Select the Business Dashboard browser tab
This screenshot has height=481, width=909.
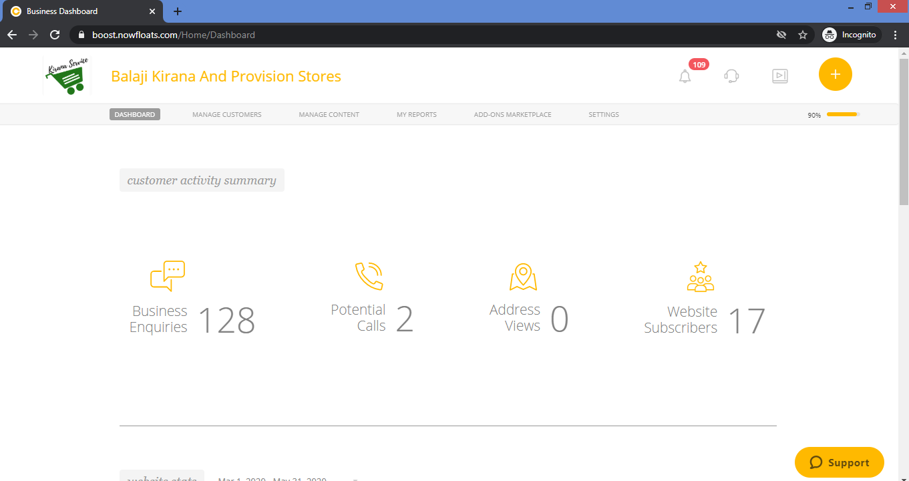point(83,11)
